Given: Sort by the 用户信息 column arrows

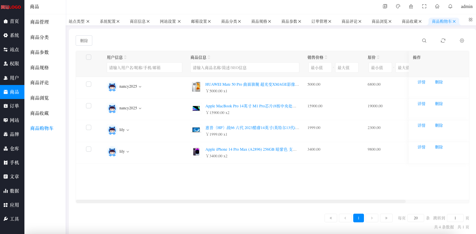Looking at the screenshot, I should pos(125,57).
